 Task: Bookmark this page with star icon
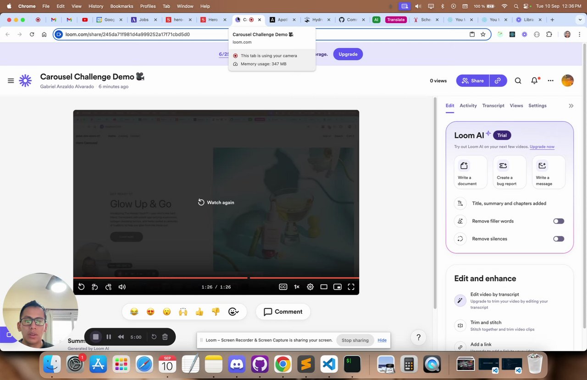click(x=483, y=34)
